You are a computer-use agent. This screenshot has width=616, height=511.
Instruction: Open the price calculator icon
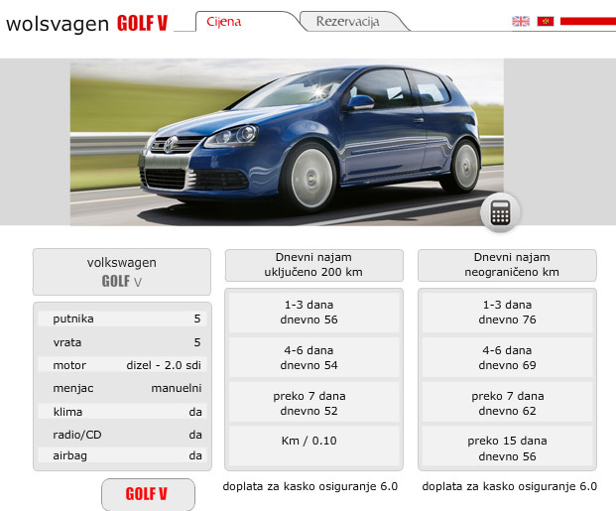click(500, 212)
